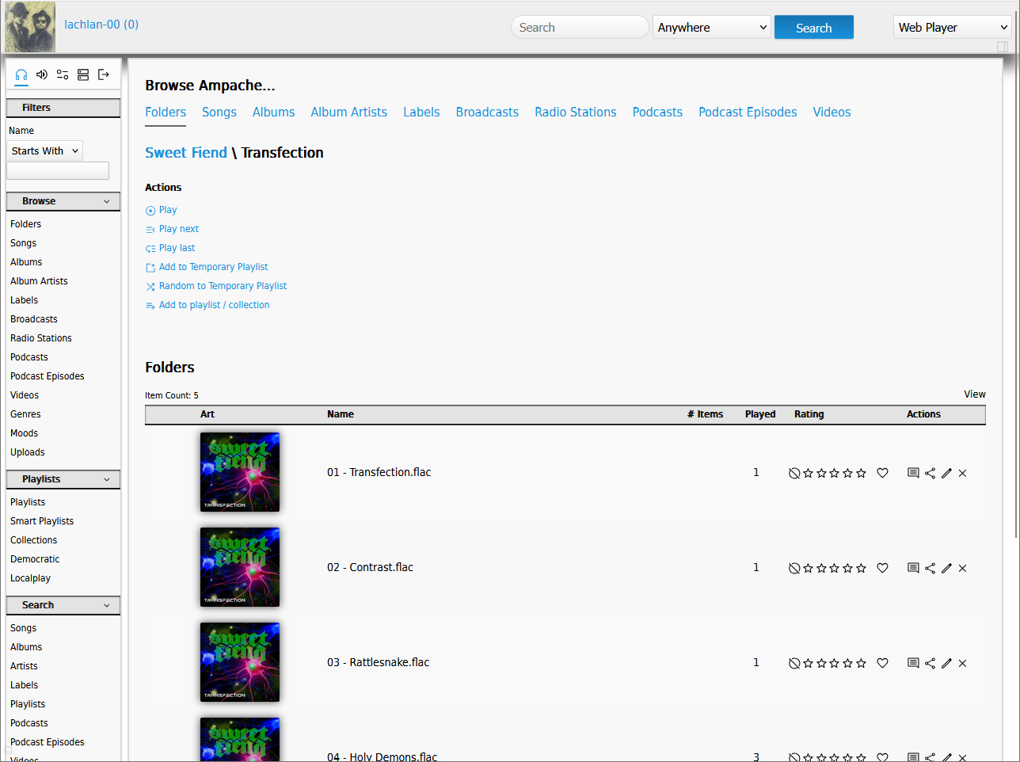This screenshot has height=762, width=1020.
Task: Delete 02 - Contrast.flac with the X icon
Action: 962,568
